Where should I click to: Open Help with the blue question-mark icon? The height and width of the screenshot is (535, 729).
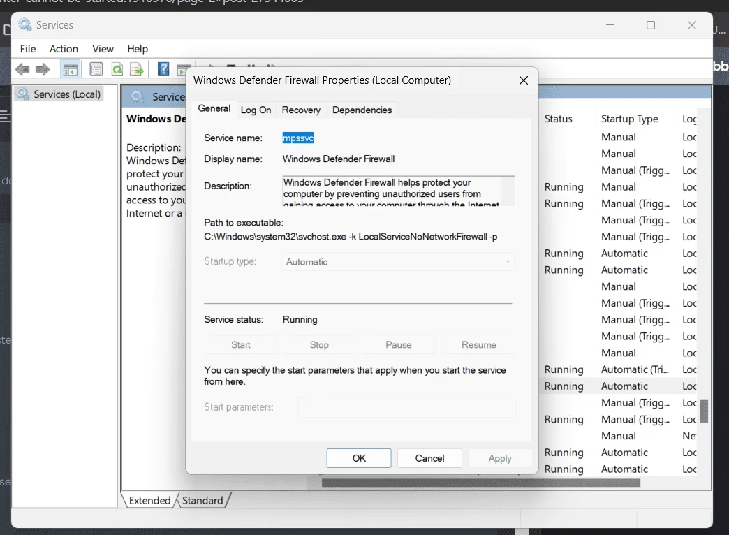163,69
